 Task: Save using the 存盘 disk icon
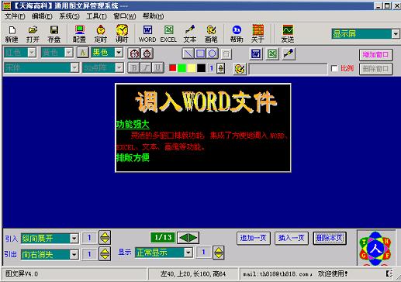pyautogui.click(x=54, y=34)
